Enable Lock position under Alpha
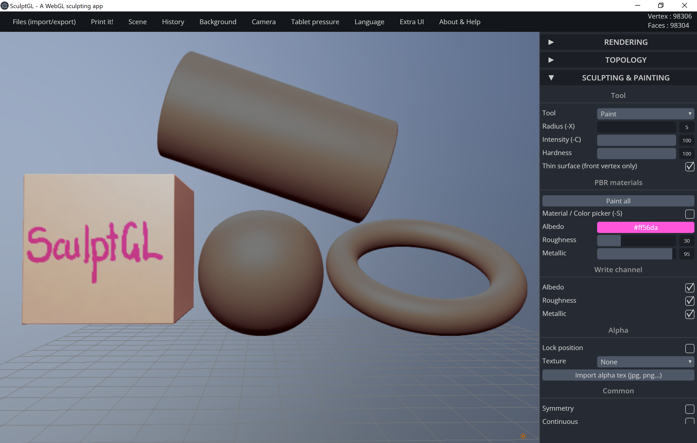697x443 pixels. click(690, 348)
